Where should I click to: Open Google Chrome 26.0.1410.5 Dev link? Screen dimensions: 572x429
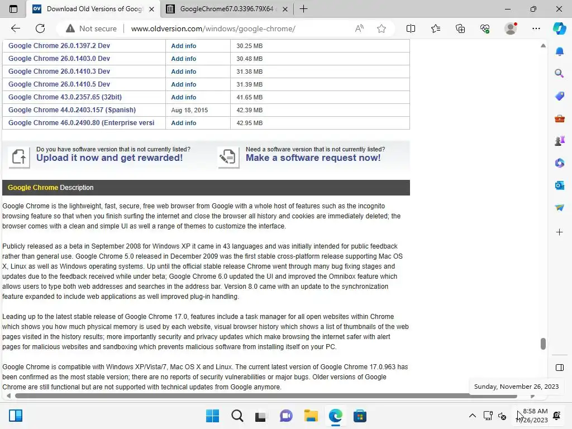tap(59, 84)
